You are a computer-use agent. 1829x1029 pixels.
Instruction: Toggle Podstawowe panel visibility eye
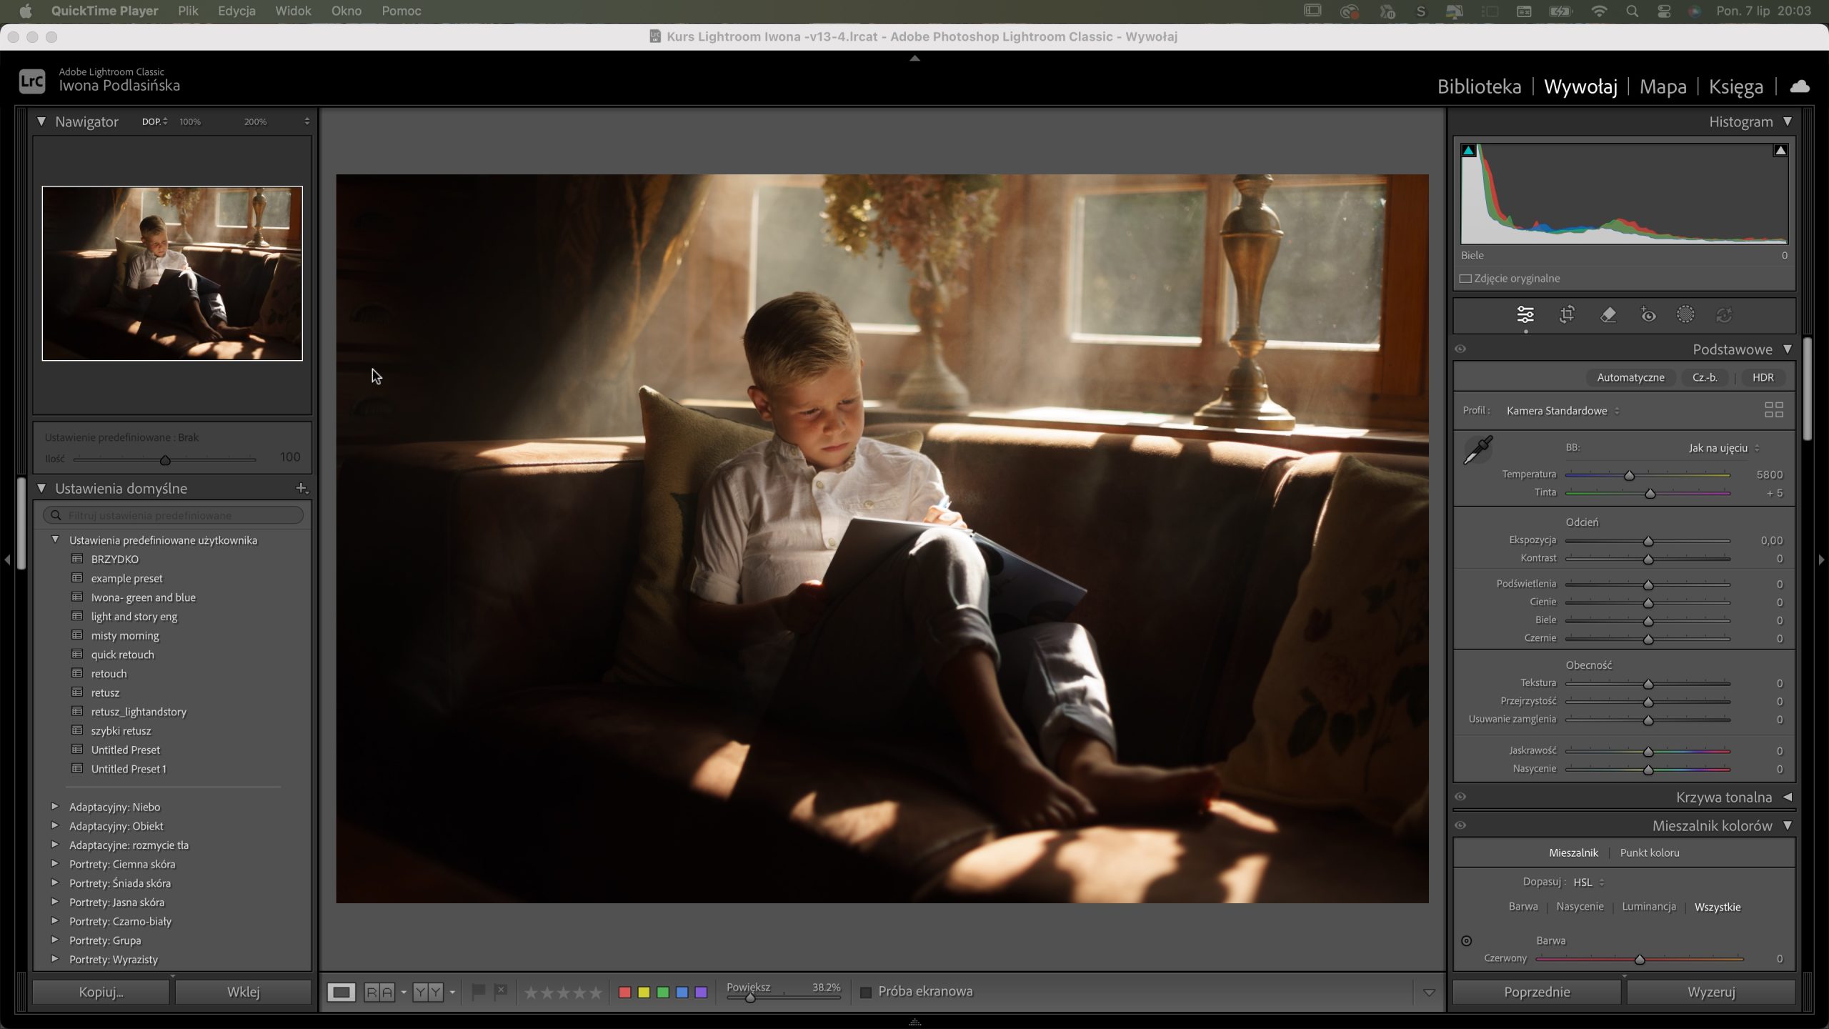pos(1460,349)
